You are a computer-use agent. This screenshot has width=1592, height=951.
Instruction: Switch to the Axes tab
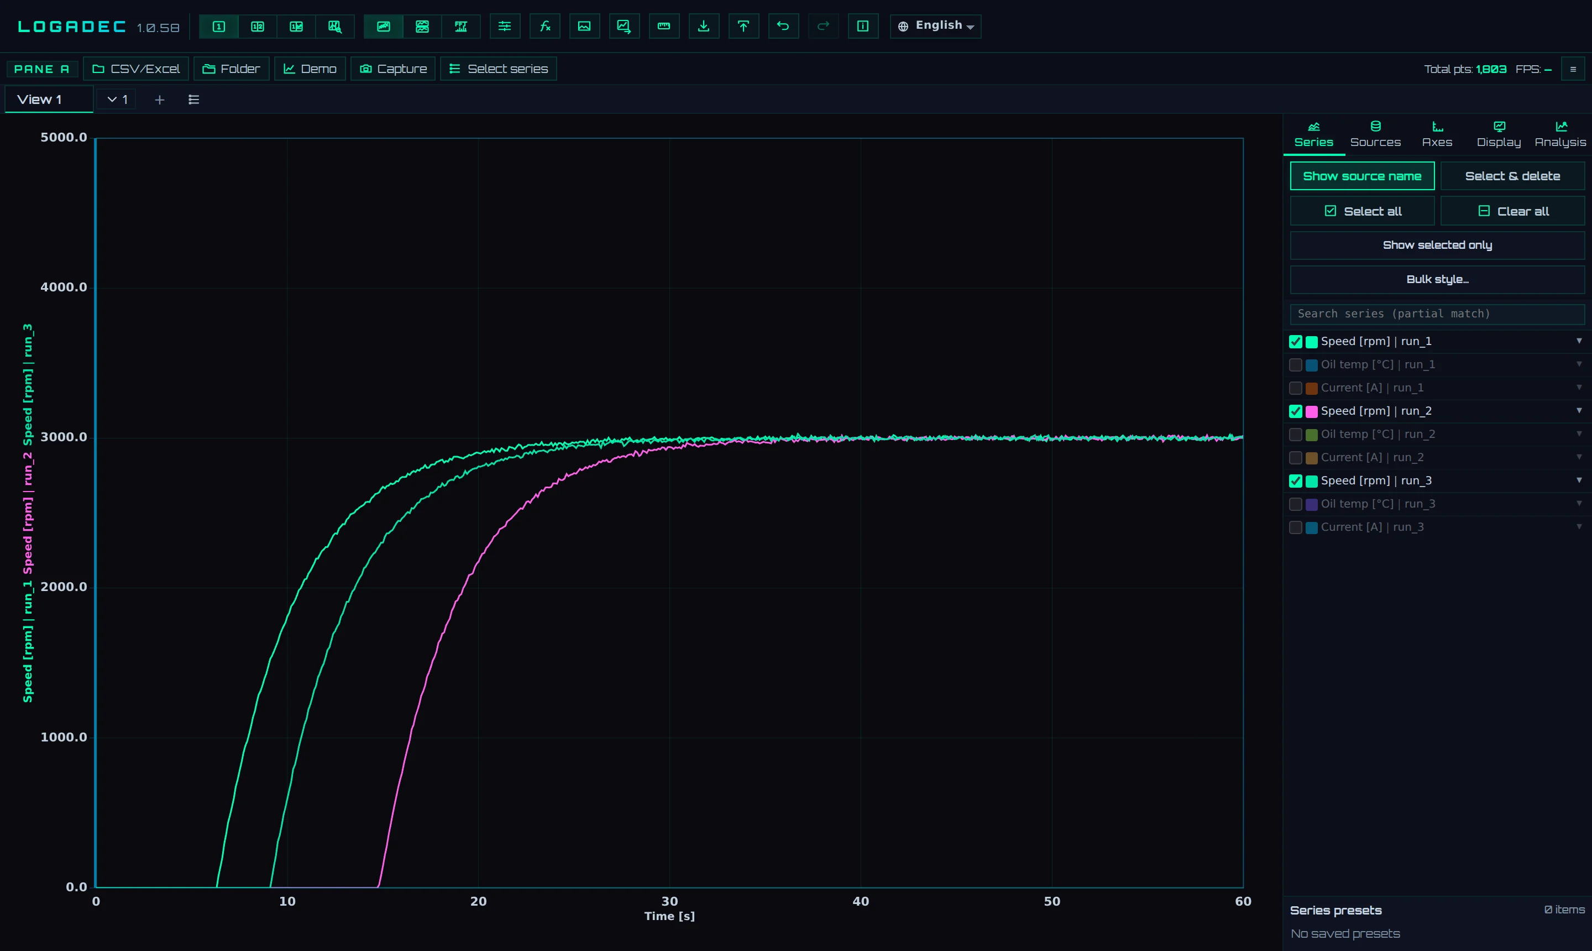coord(1437,134)
